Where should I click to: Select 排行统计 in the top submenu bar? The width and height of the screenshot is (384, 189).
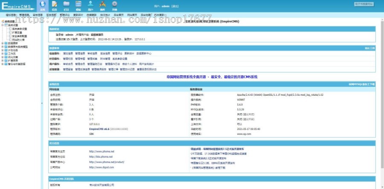click(105, 15)
